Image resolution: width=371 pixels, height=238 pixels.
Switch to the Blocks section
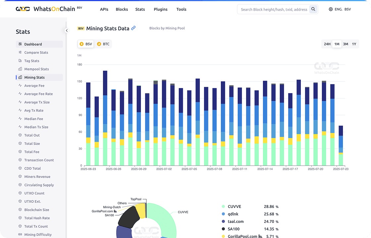(x=122, y=9)
